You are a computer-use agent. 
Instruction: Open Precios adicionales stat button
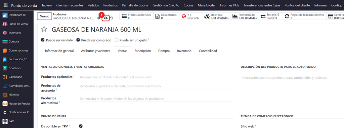[x=136, y=16]
